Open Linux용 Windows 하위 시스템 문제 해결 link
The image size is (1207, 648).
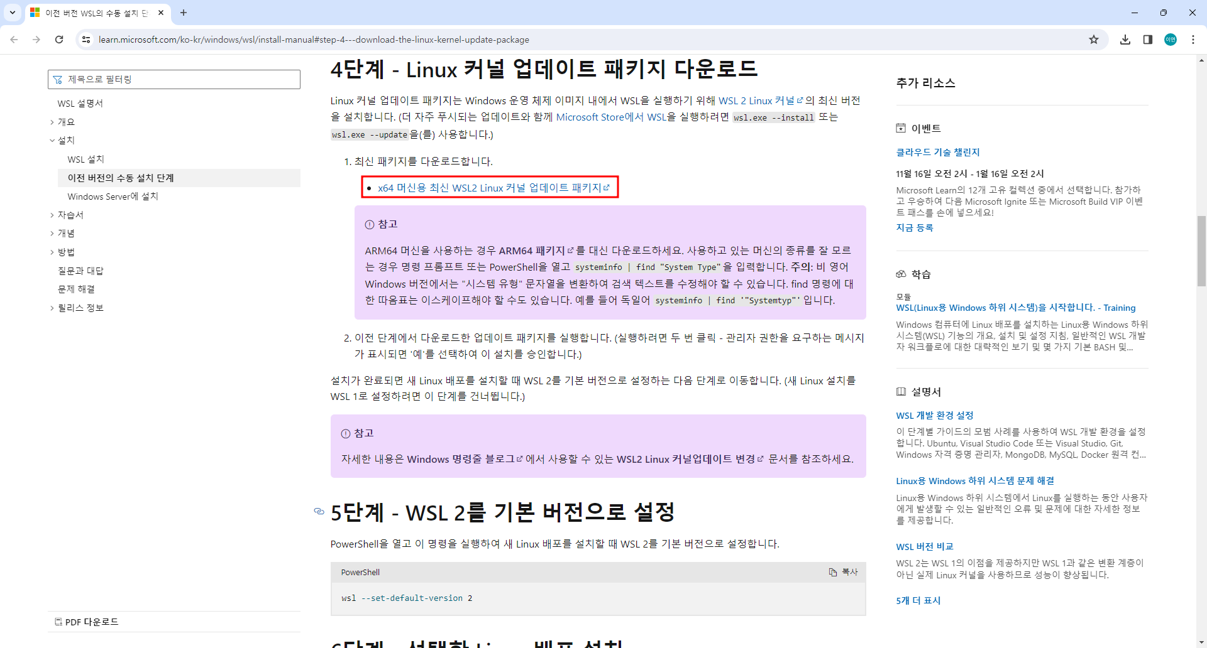[975, 480]
